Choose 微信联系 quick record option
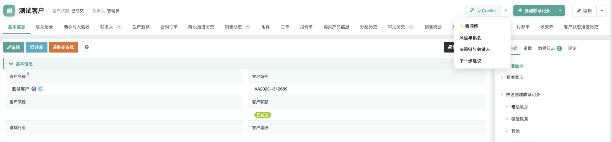 [520, 119]
